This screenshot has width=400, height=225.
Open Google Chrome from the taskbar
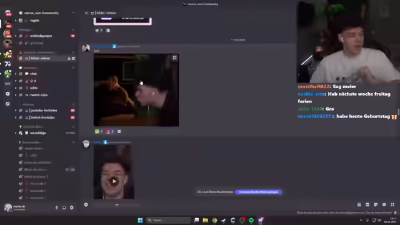[214, 220]
